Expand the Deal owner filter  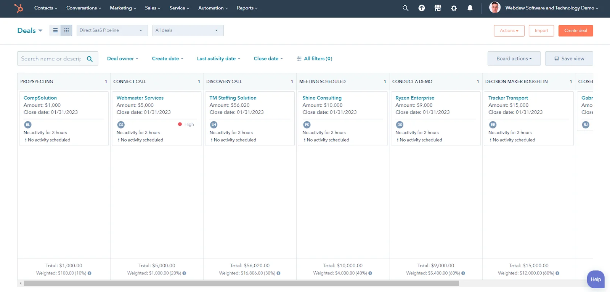click(122, 59)
